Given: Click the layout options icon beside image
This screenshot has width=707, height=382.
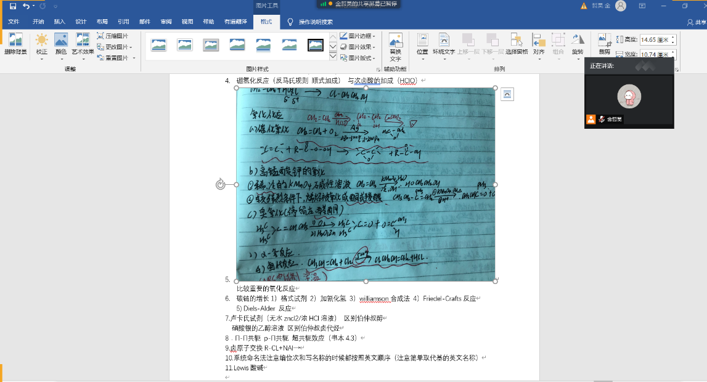Looking at the screenshot, I should (x=507, y=94).
